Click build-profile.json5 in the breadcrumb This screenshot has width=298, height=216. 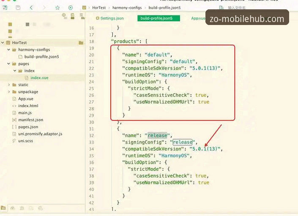pyautogui.click(x=164, y=8)
